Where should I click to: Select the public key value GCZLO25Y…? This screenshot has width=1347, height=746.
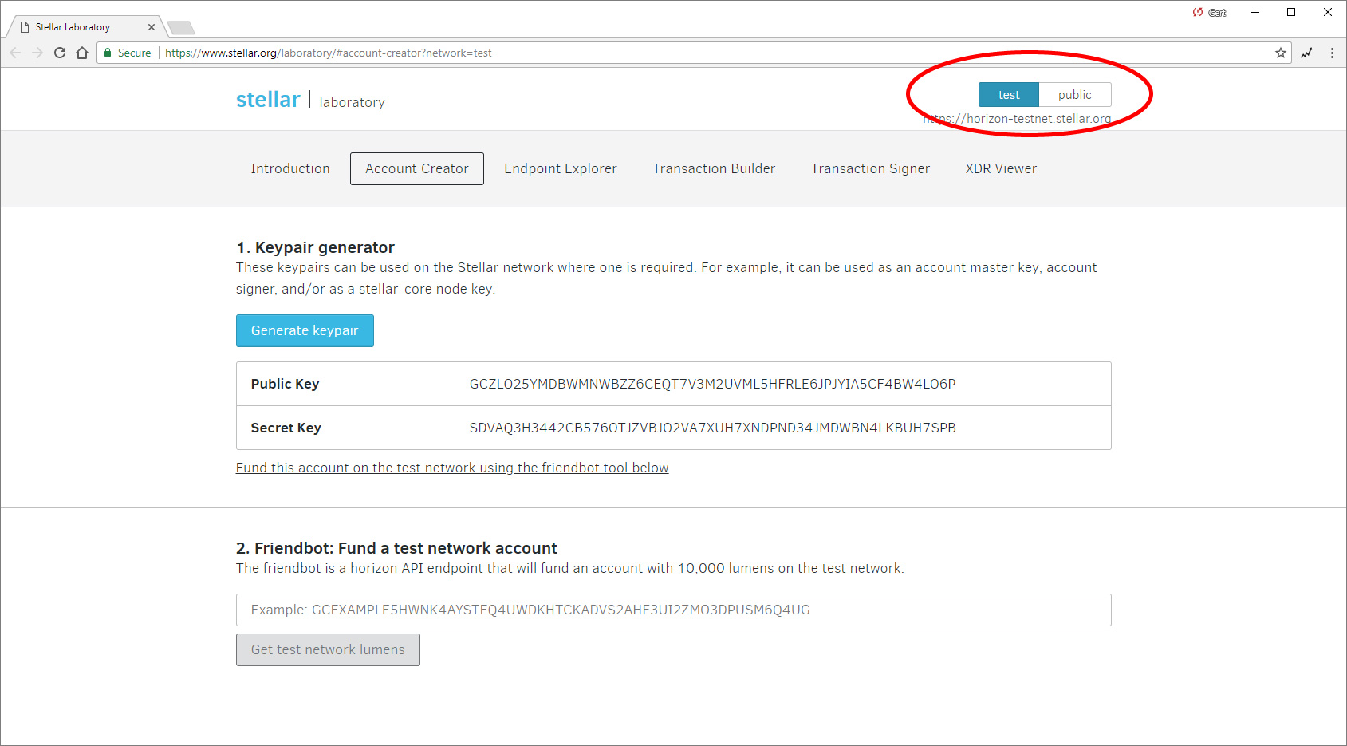[x=712, y=384]
